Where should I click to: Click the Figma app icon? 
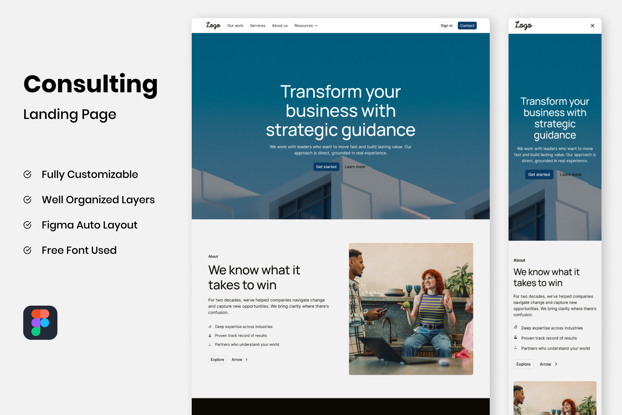click(40, 322)
